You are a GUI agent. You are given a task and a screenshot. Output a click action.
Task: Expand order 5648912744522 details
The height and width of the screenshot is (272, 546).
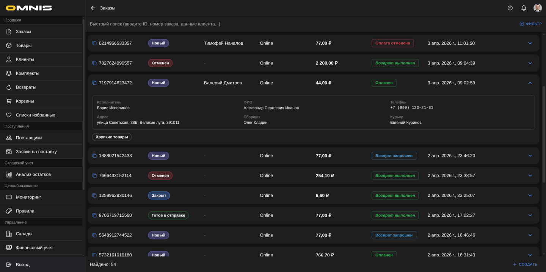point(530,235)
